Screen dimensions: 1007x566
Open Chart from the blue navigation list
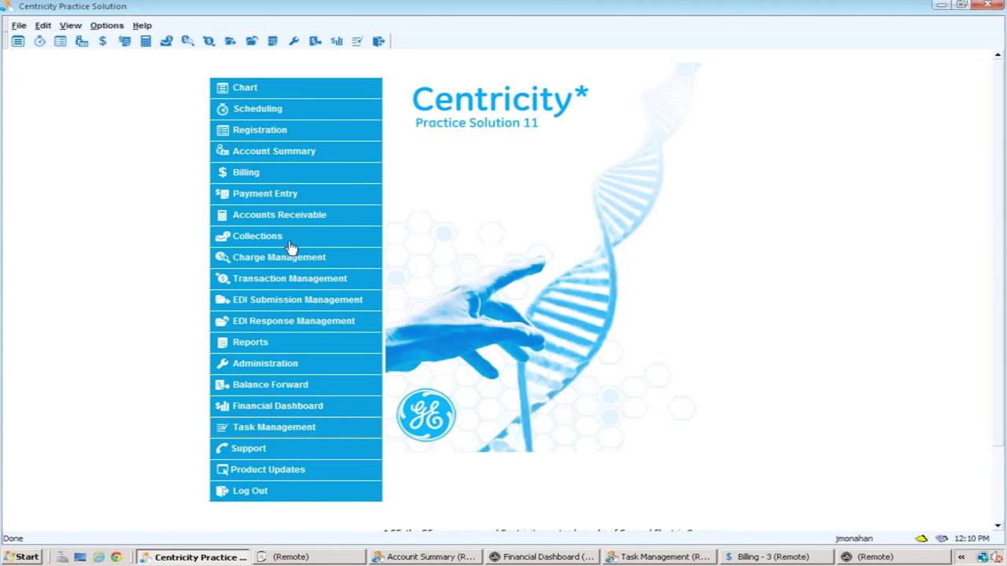click(296, 87)
